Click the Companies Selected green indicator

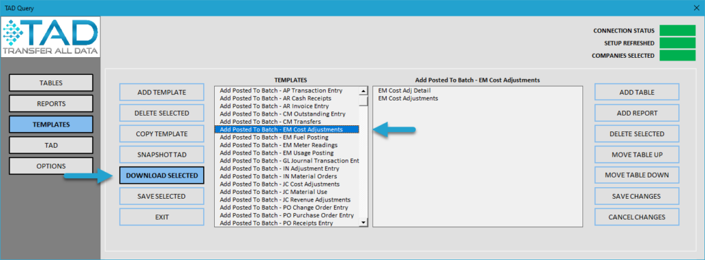point(677,55)
